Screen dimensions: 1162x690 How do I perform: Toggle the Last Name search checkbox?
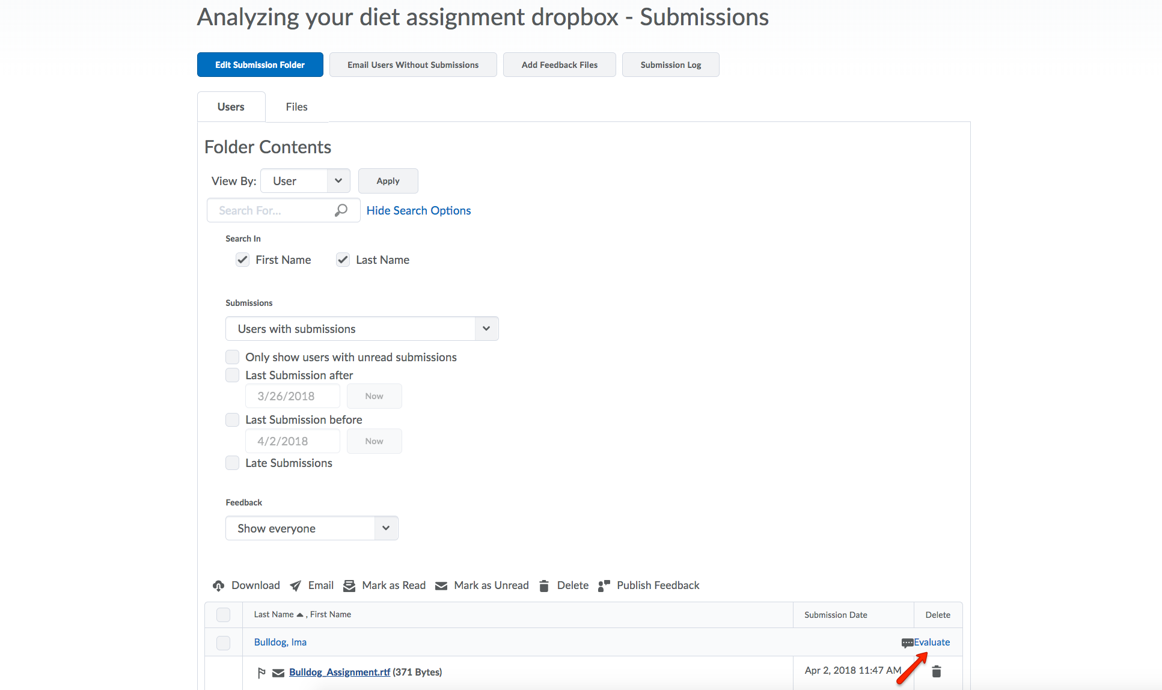[340, 260]
